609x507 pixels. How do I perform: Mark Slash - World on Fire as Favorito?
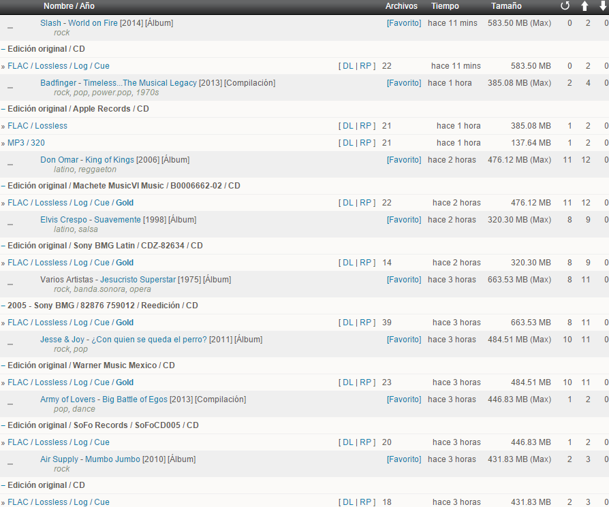pos(405,22)
